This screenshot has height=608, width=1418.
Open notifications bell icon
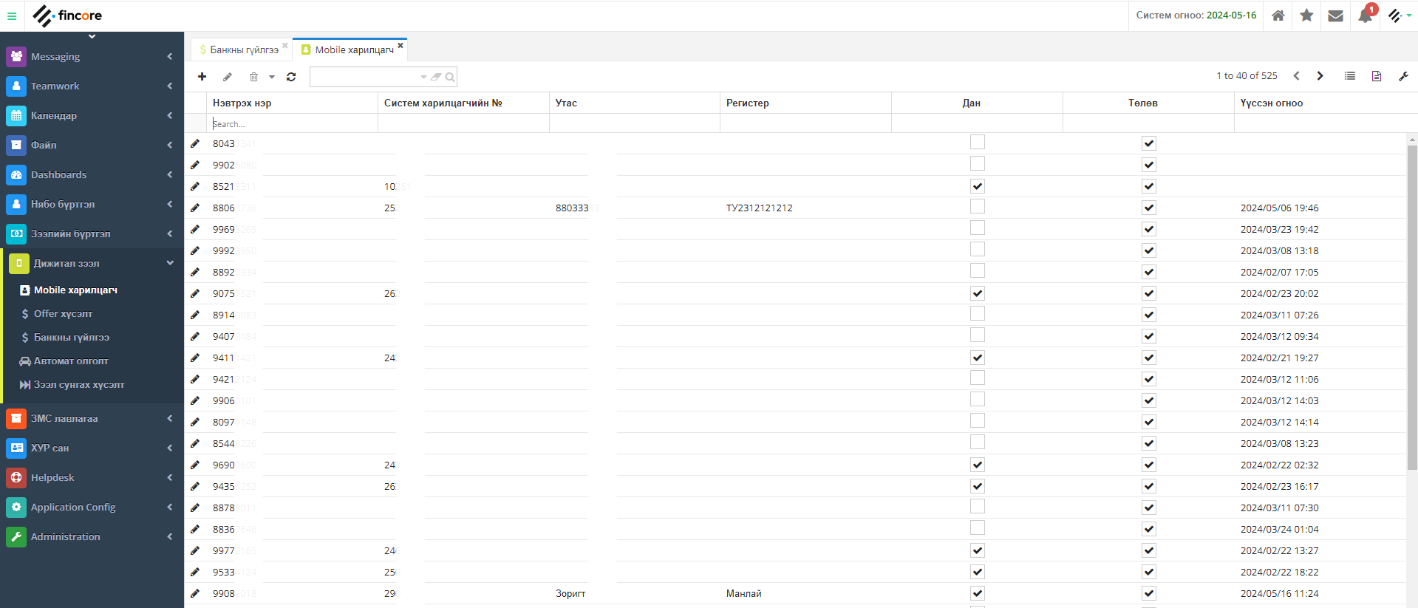pyautogui.click(x=1365, y=16)
